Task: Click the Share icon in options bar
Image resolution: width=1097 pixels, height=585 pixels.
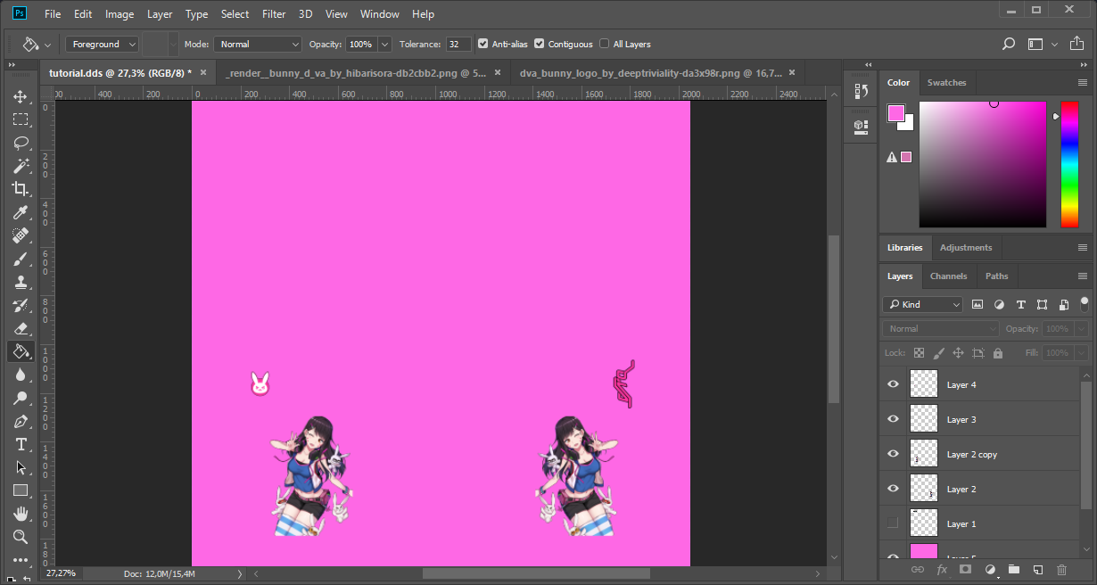Action: 1077,44
